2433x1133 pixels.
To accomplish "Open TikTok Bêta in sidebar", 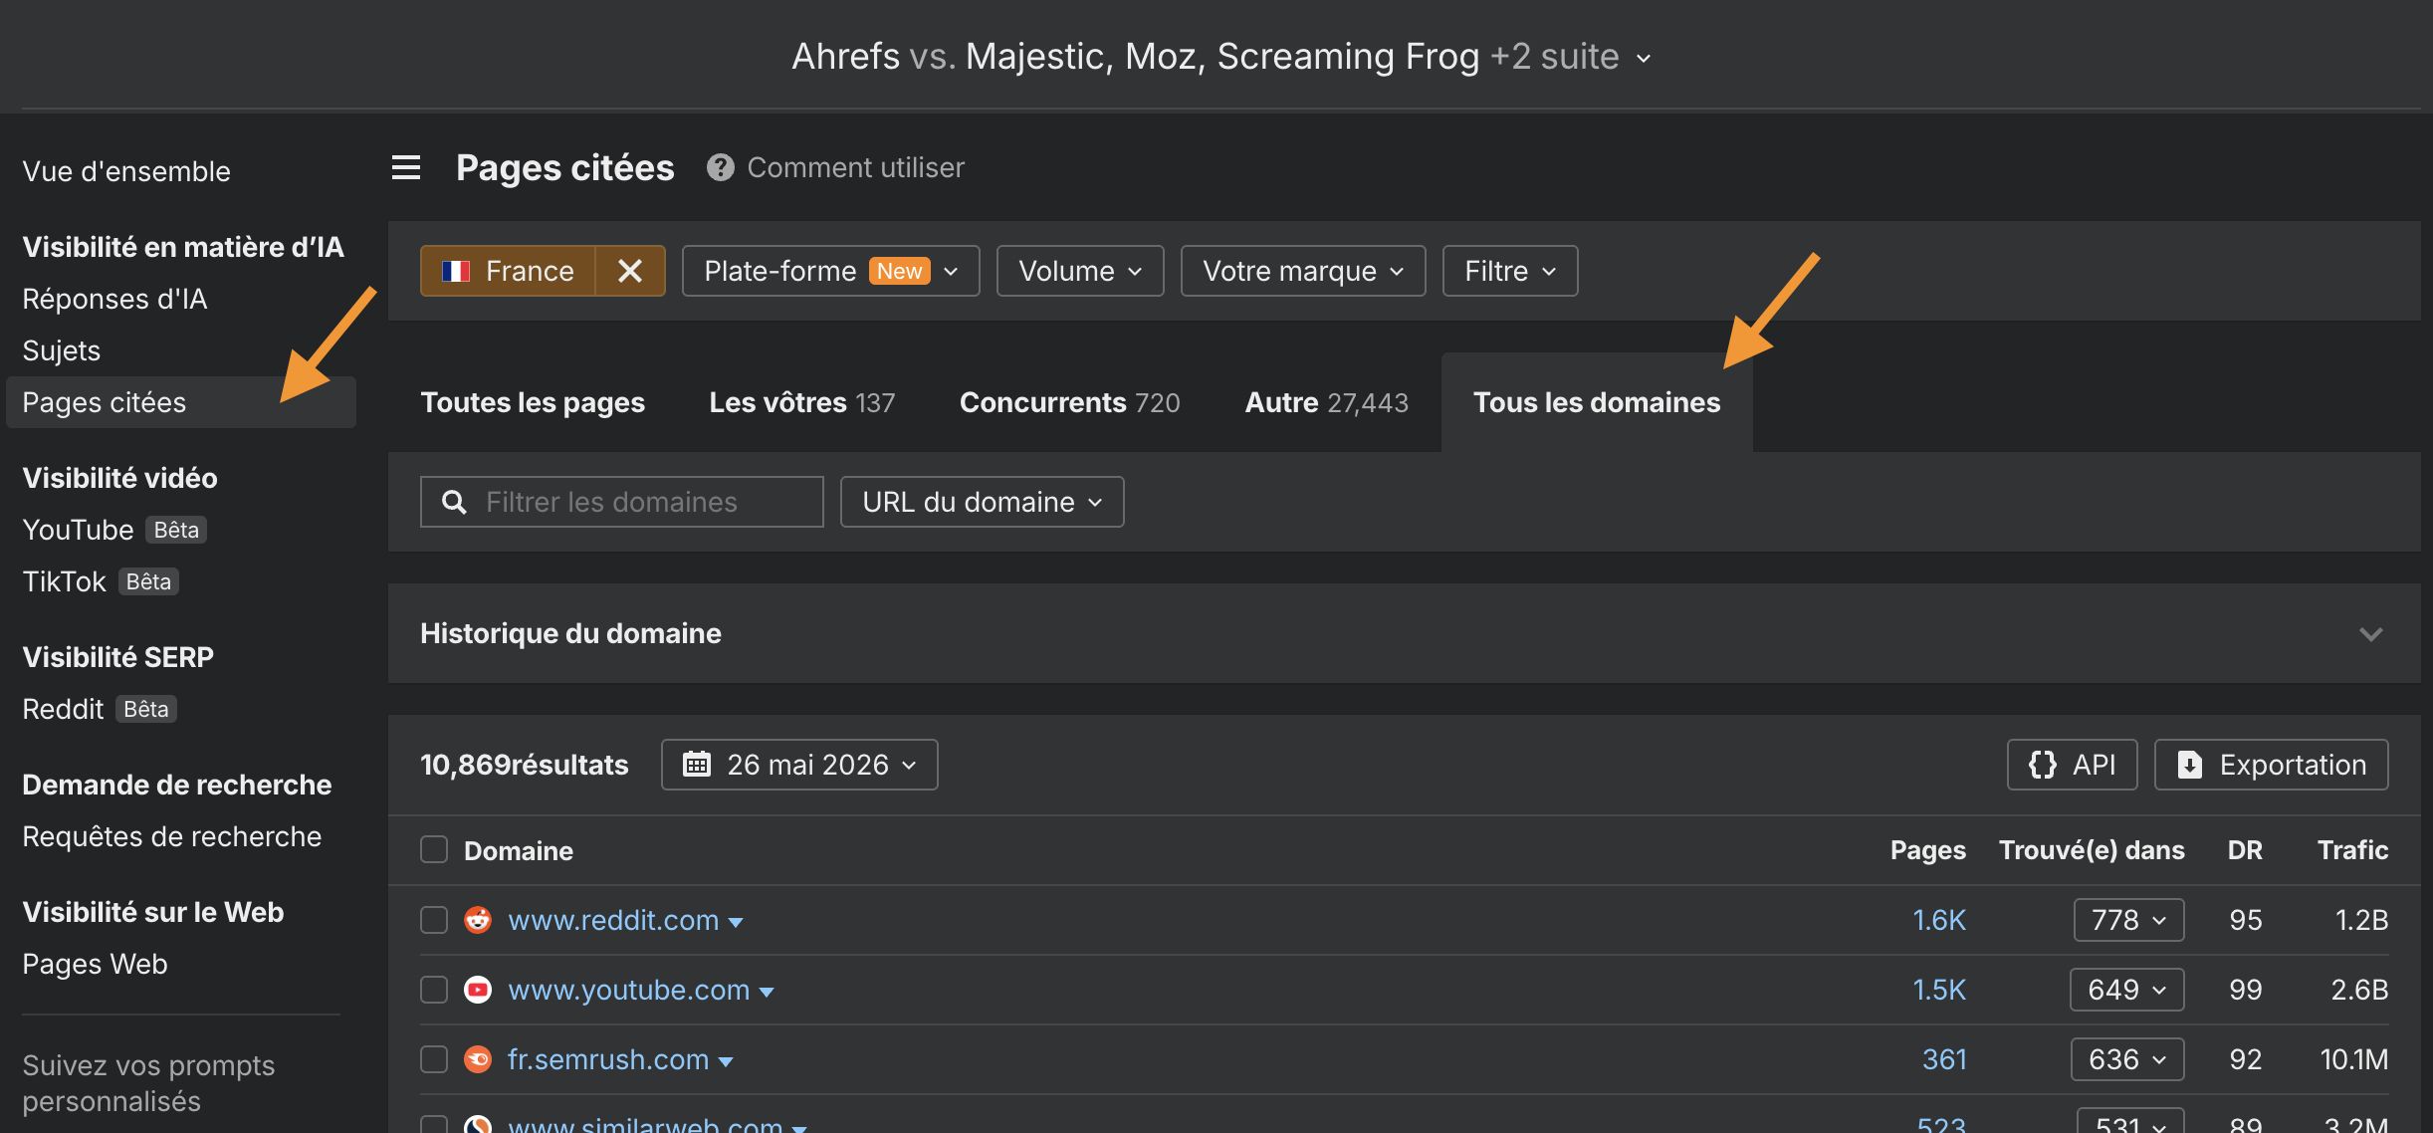I will point(100,581).
